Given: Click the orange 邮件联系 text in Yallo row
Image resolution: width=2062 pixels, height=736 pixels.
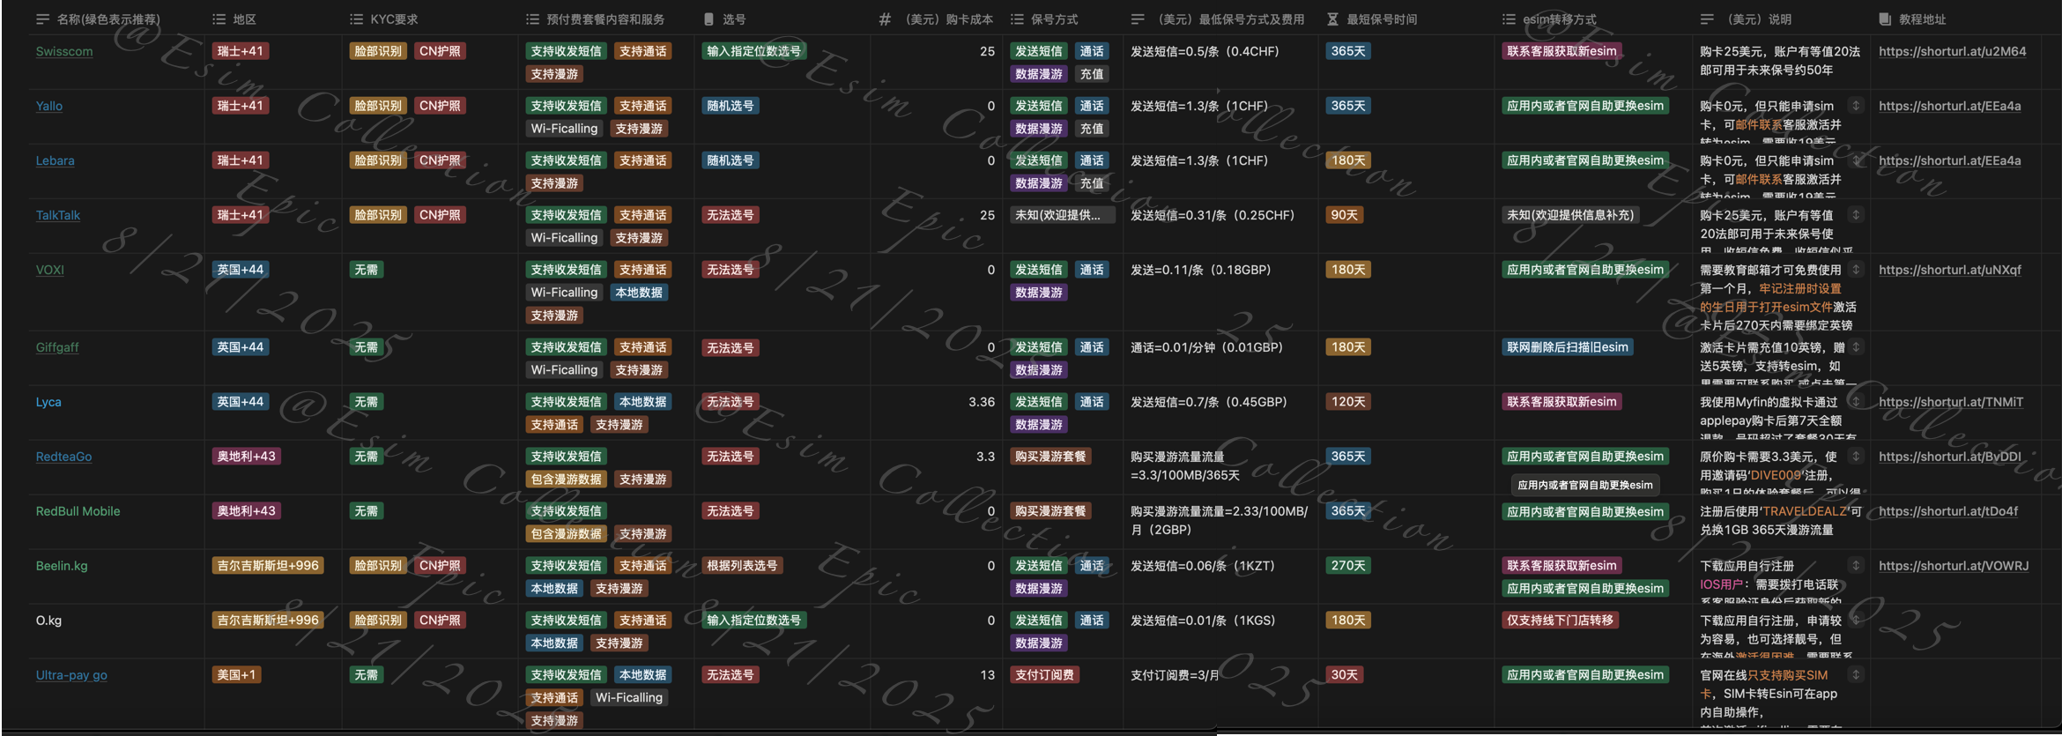Looking at the screenshot, I should (x=1759, y=124).
